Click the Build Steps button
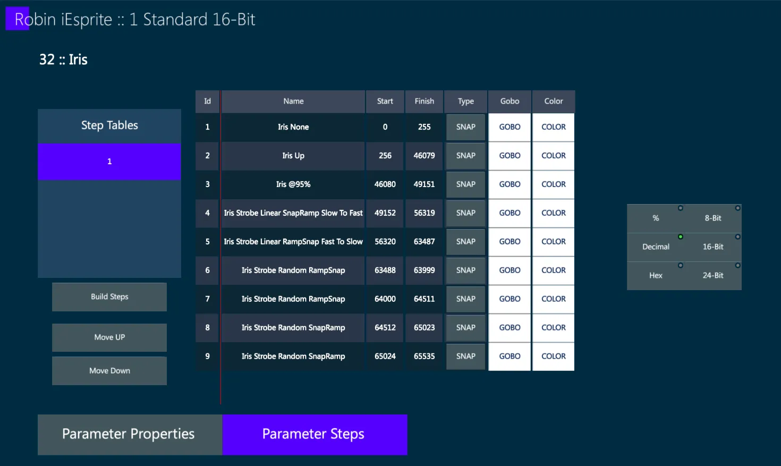Screen dimensions: 781x466 (x=109, y=297)
